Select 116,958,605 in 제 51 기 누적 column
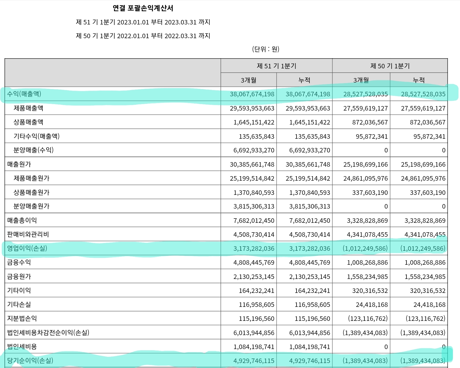Screen dimensions: 460x368 coord(312,305)
